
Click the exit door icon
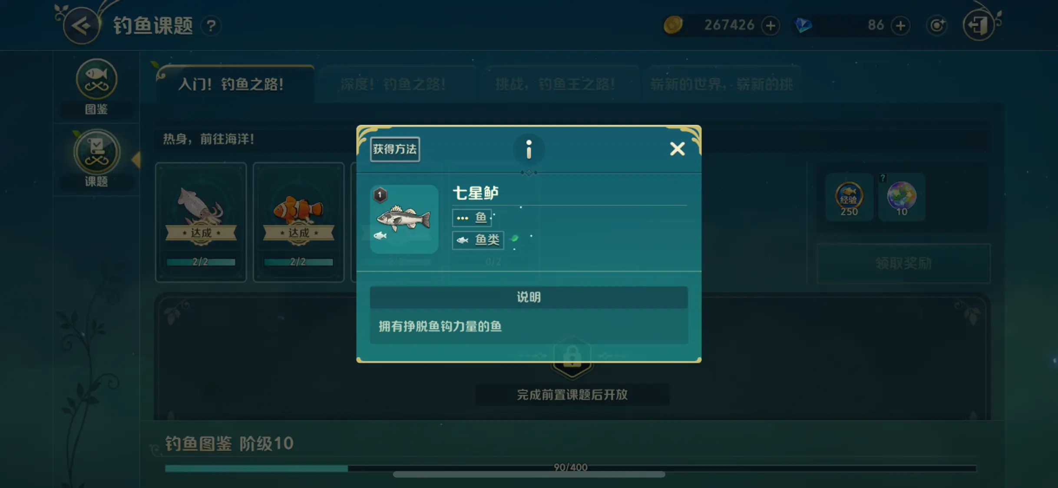point(979,25)
